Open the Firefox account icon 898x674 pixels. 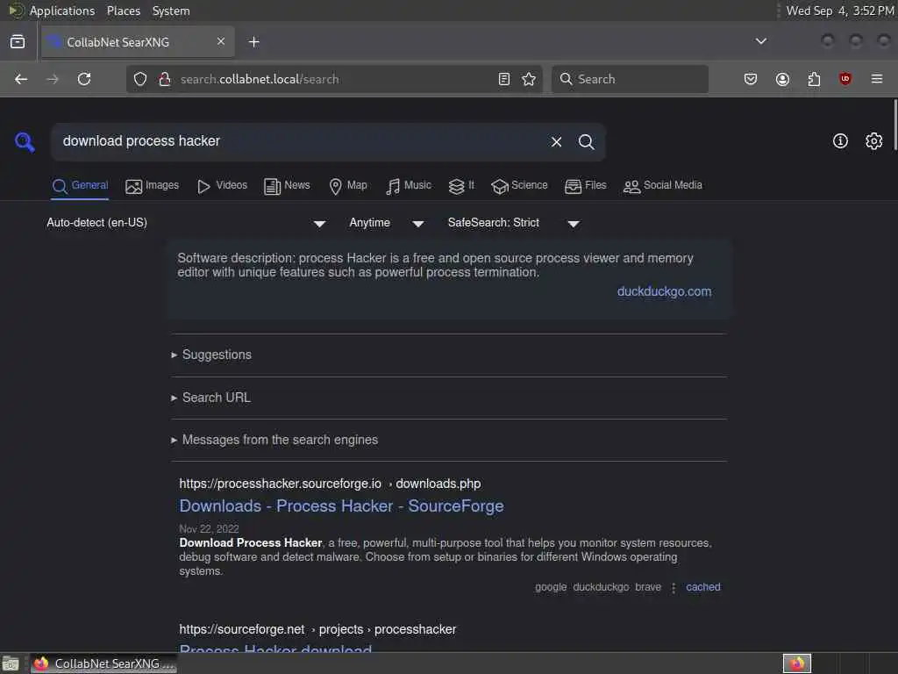(782, 79)
